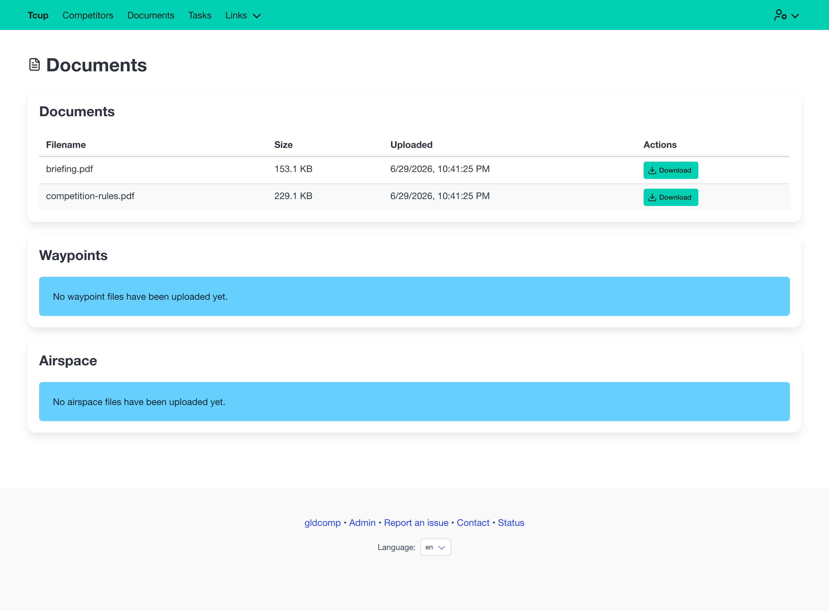Download the briefing.pdf file

pyautogui.click(x=671, y=170)
